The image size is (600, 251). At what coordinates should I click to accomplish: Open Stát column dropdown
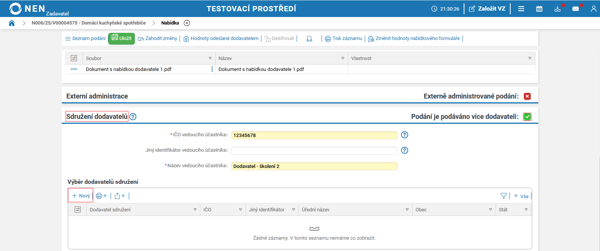(526, 209)
